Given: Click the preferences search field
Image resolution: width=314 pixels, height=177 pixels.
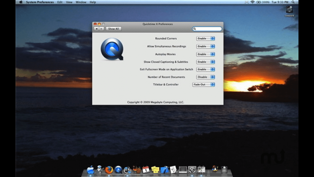Looking at the screenshot, I should 207,29.
